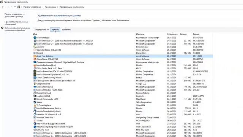The height and width of the screenshot is (137, 243).
Task: Click the Logitech G HUB icon
Action: 35,96
